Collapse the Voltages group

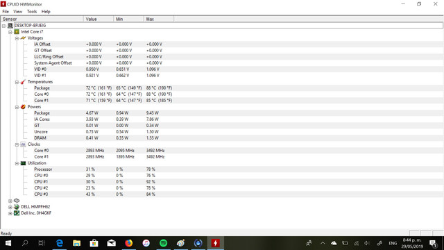pos(17,38)
